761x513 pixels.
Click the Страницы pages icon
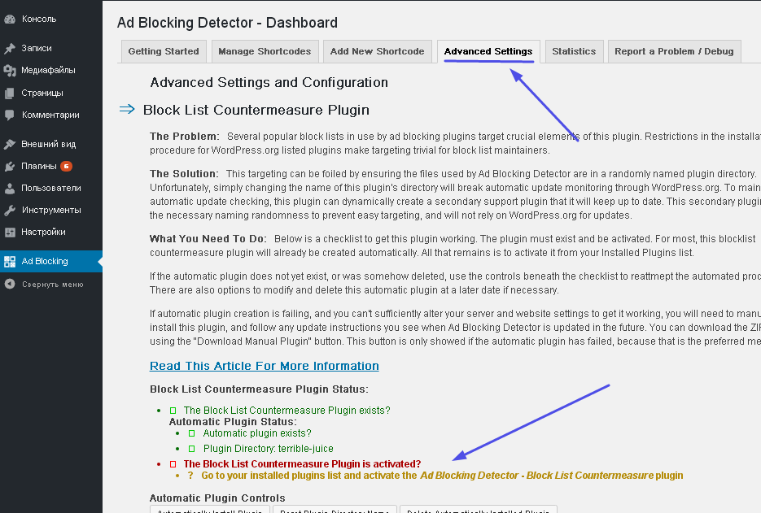(x=10, y=93)
